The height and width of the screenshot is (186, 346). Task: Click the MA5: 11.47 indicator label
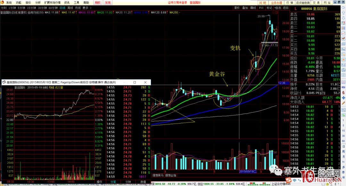69,13
